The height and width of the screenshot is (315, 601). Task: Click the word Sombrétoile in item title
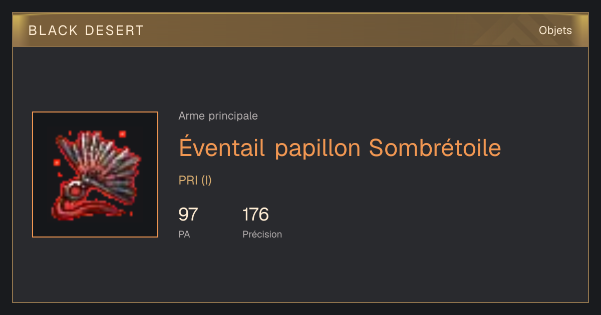[x=435, y=147]
